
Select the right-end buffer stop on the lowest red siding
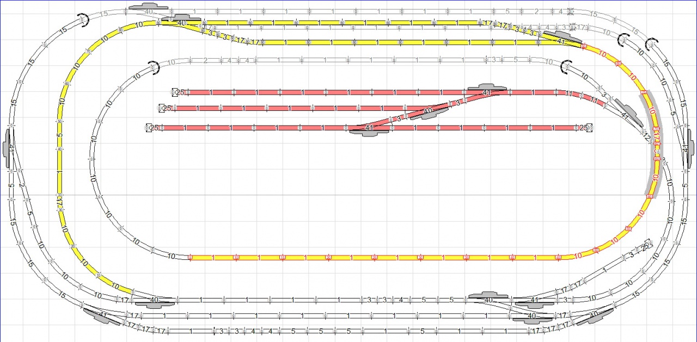click(589, 128)
